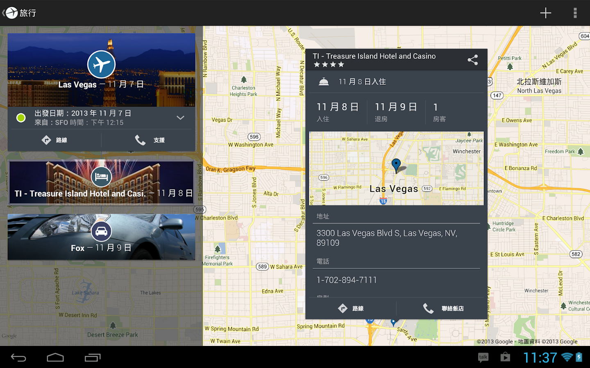Viewport: 590px width, 368px height.
Task: Tap the airplane icon on the Las Vegas card
Action: pos(101,64)
